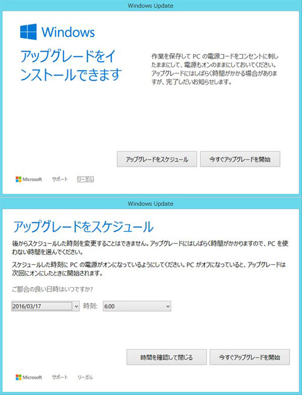This screenshot has height=395, width=302.
Task: Click the lower Windows Update title bar
Action: click(x=151, y=203)
